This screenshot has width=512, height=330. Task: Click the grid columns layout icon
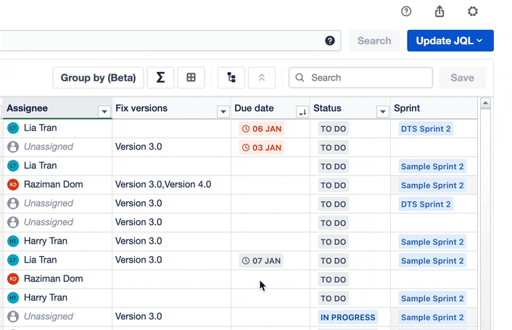(x=191, y=78)
